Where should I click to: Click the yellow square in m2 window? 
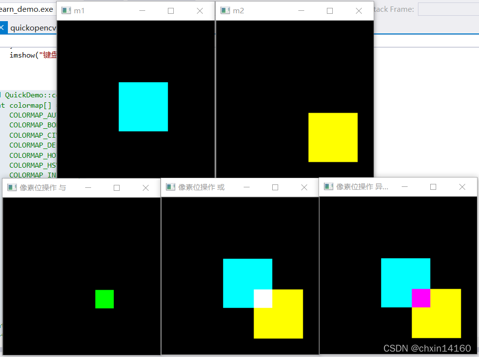(x=333, y=137)
